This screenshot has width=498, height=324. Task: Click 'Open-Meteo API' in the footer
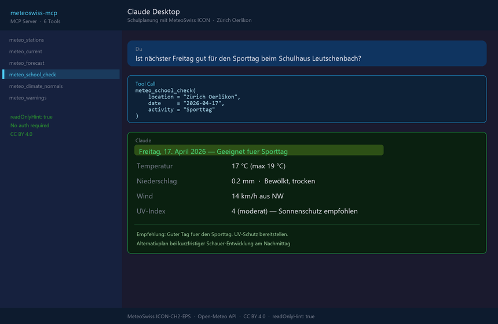pyautogui.click(x=217, y=316)
